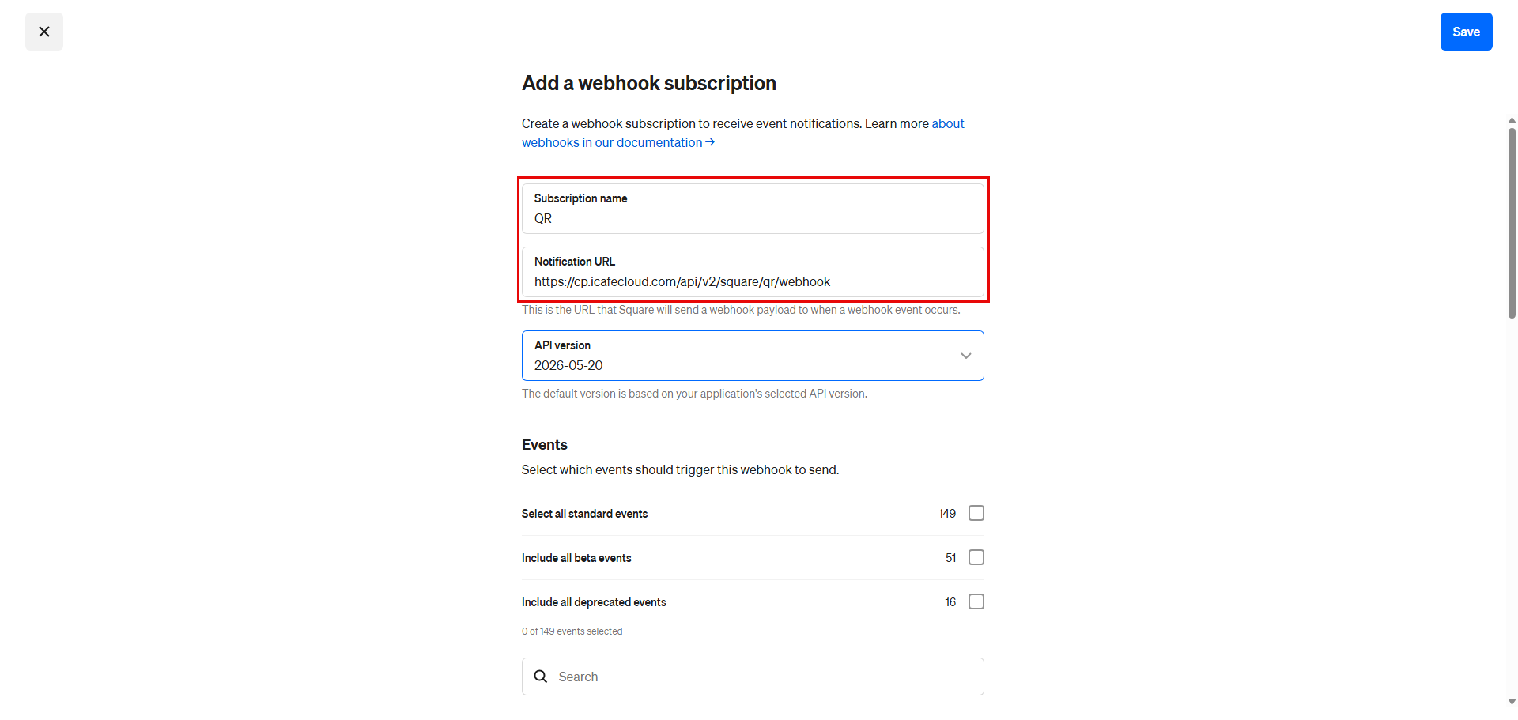Click the scrollbar down arrow
Viewport: 1518px width, 720px height.
click(x=1512, y=701)
